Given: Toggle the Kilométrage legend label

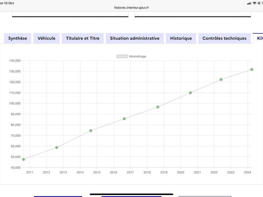Looking at the screenshot, I should [x=137, y=56].
